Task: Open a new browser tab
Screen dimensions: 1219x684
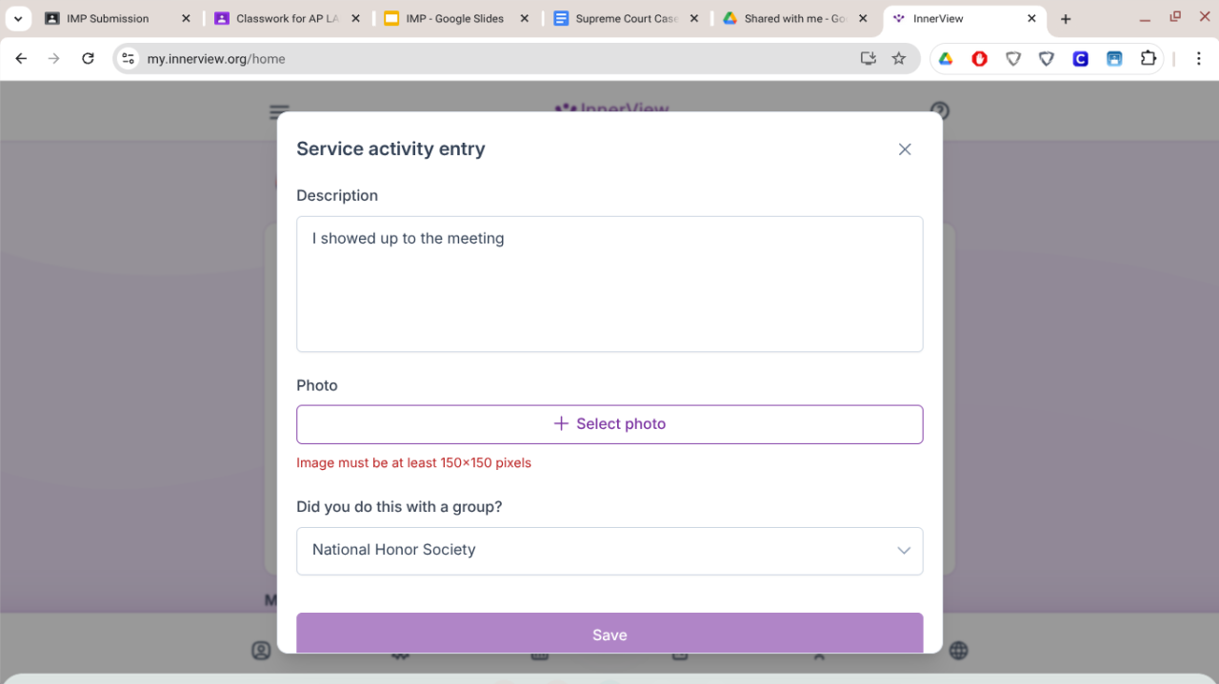Action: coord(1066,19)
